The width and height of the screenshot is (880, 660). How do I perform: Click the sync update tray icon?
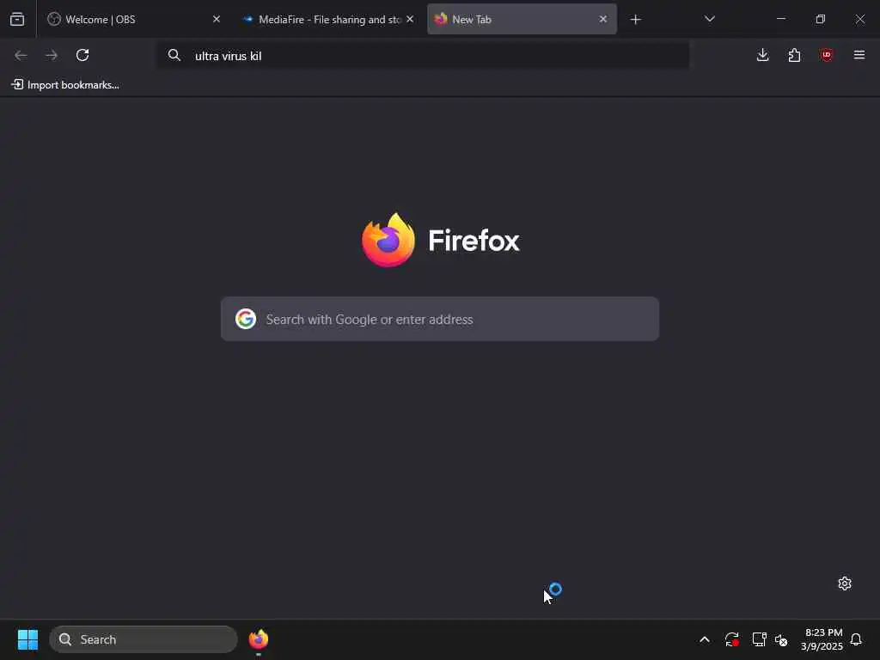pos(731,639)
